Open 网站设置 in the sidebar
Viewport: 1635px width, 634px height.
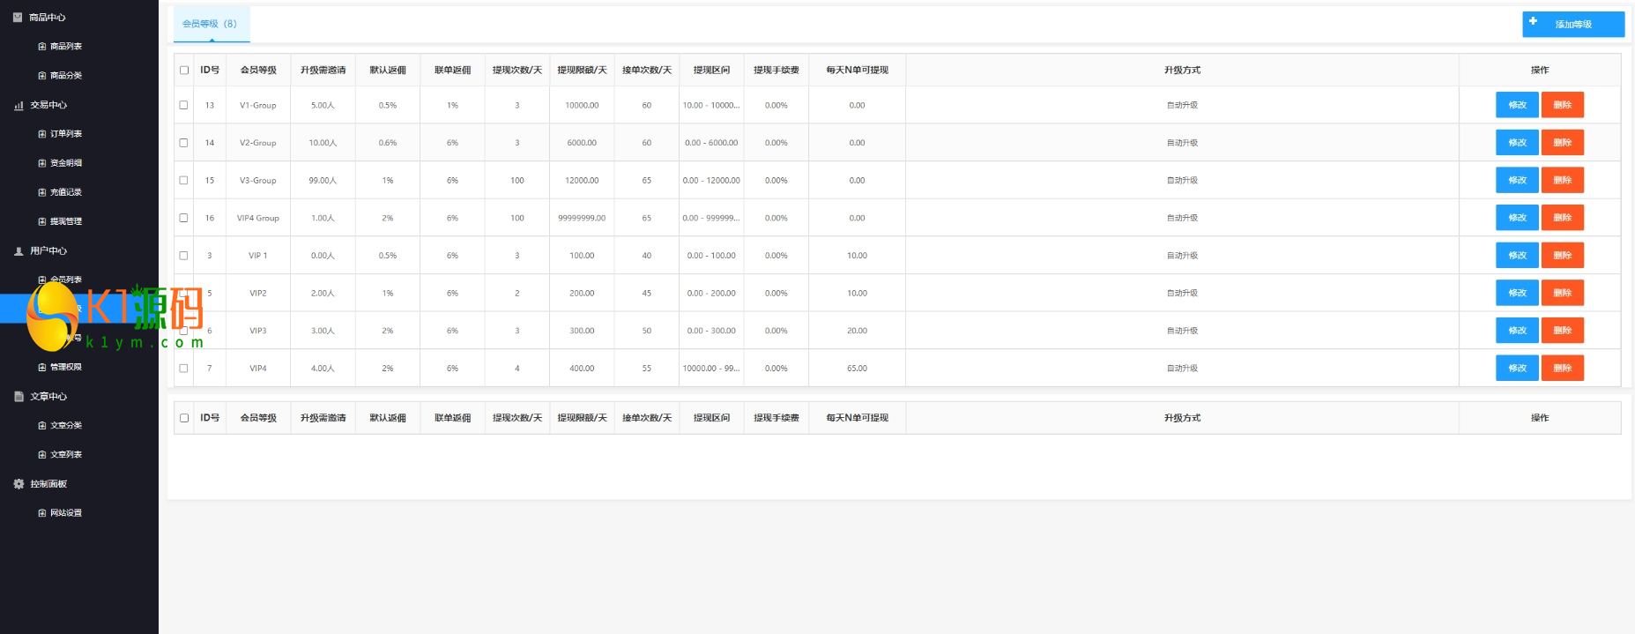click(66, 512)
